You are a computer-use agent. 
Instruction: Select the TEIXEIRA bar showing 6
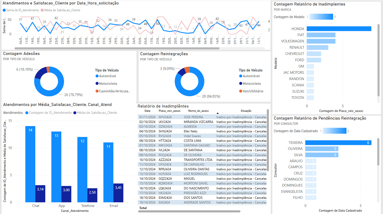coord(338,143)
